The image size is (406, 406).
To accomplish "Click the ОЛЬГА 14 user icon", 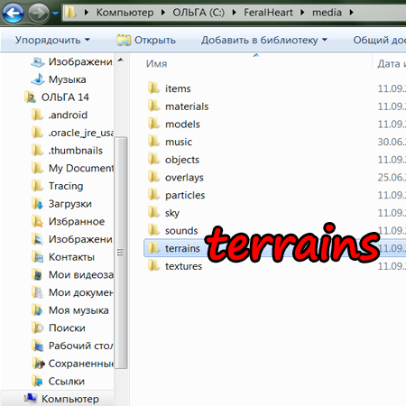I will point(31,97).
